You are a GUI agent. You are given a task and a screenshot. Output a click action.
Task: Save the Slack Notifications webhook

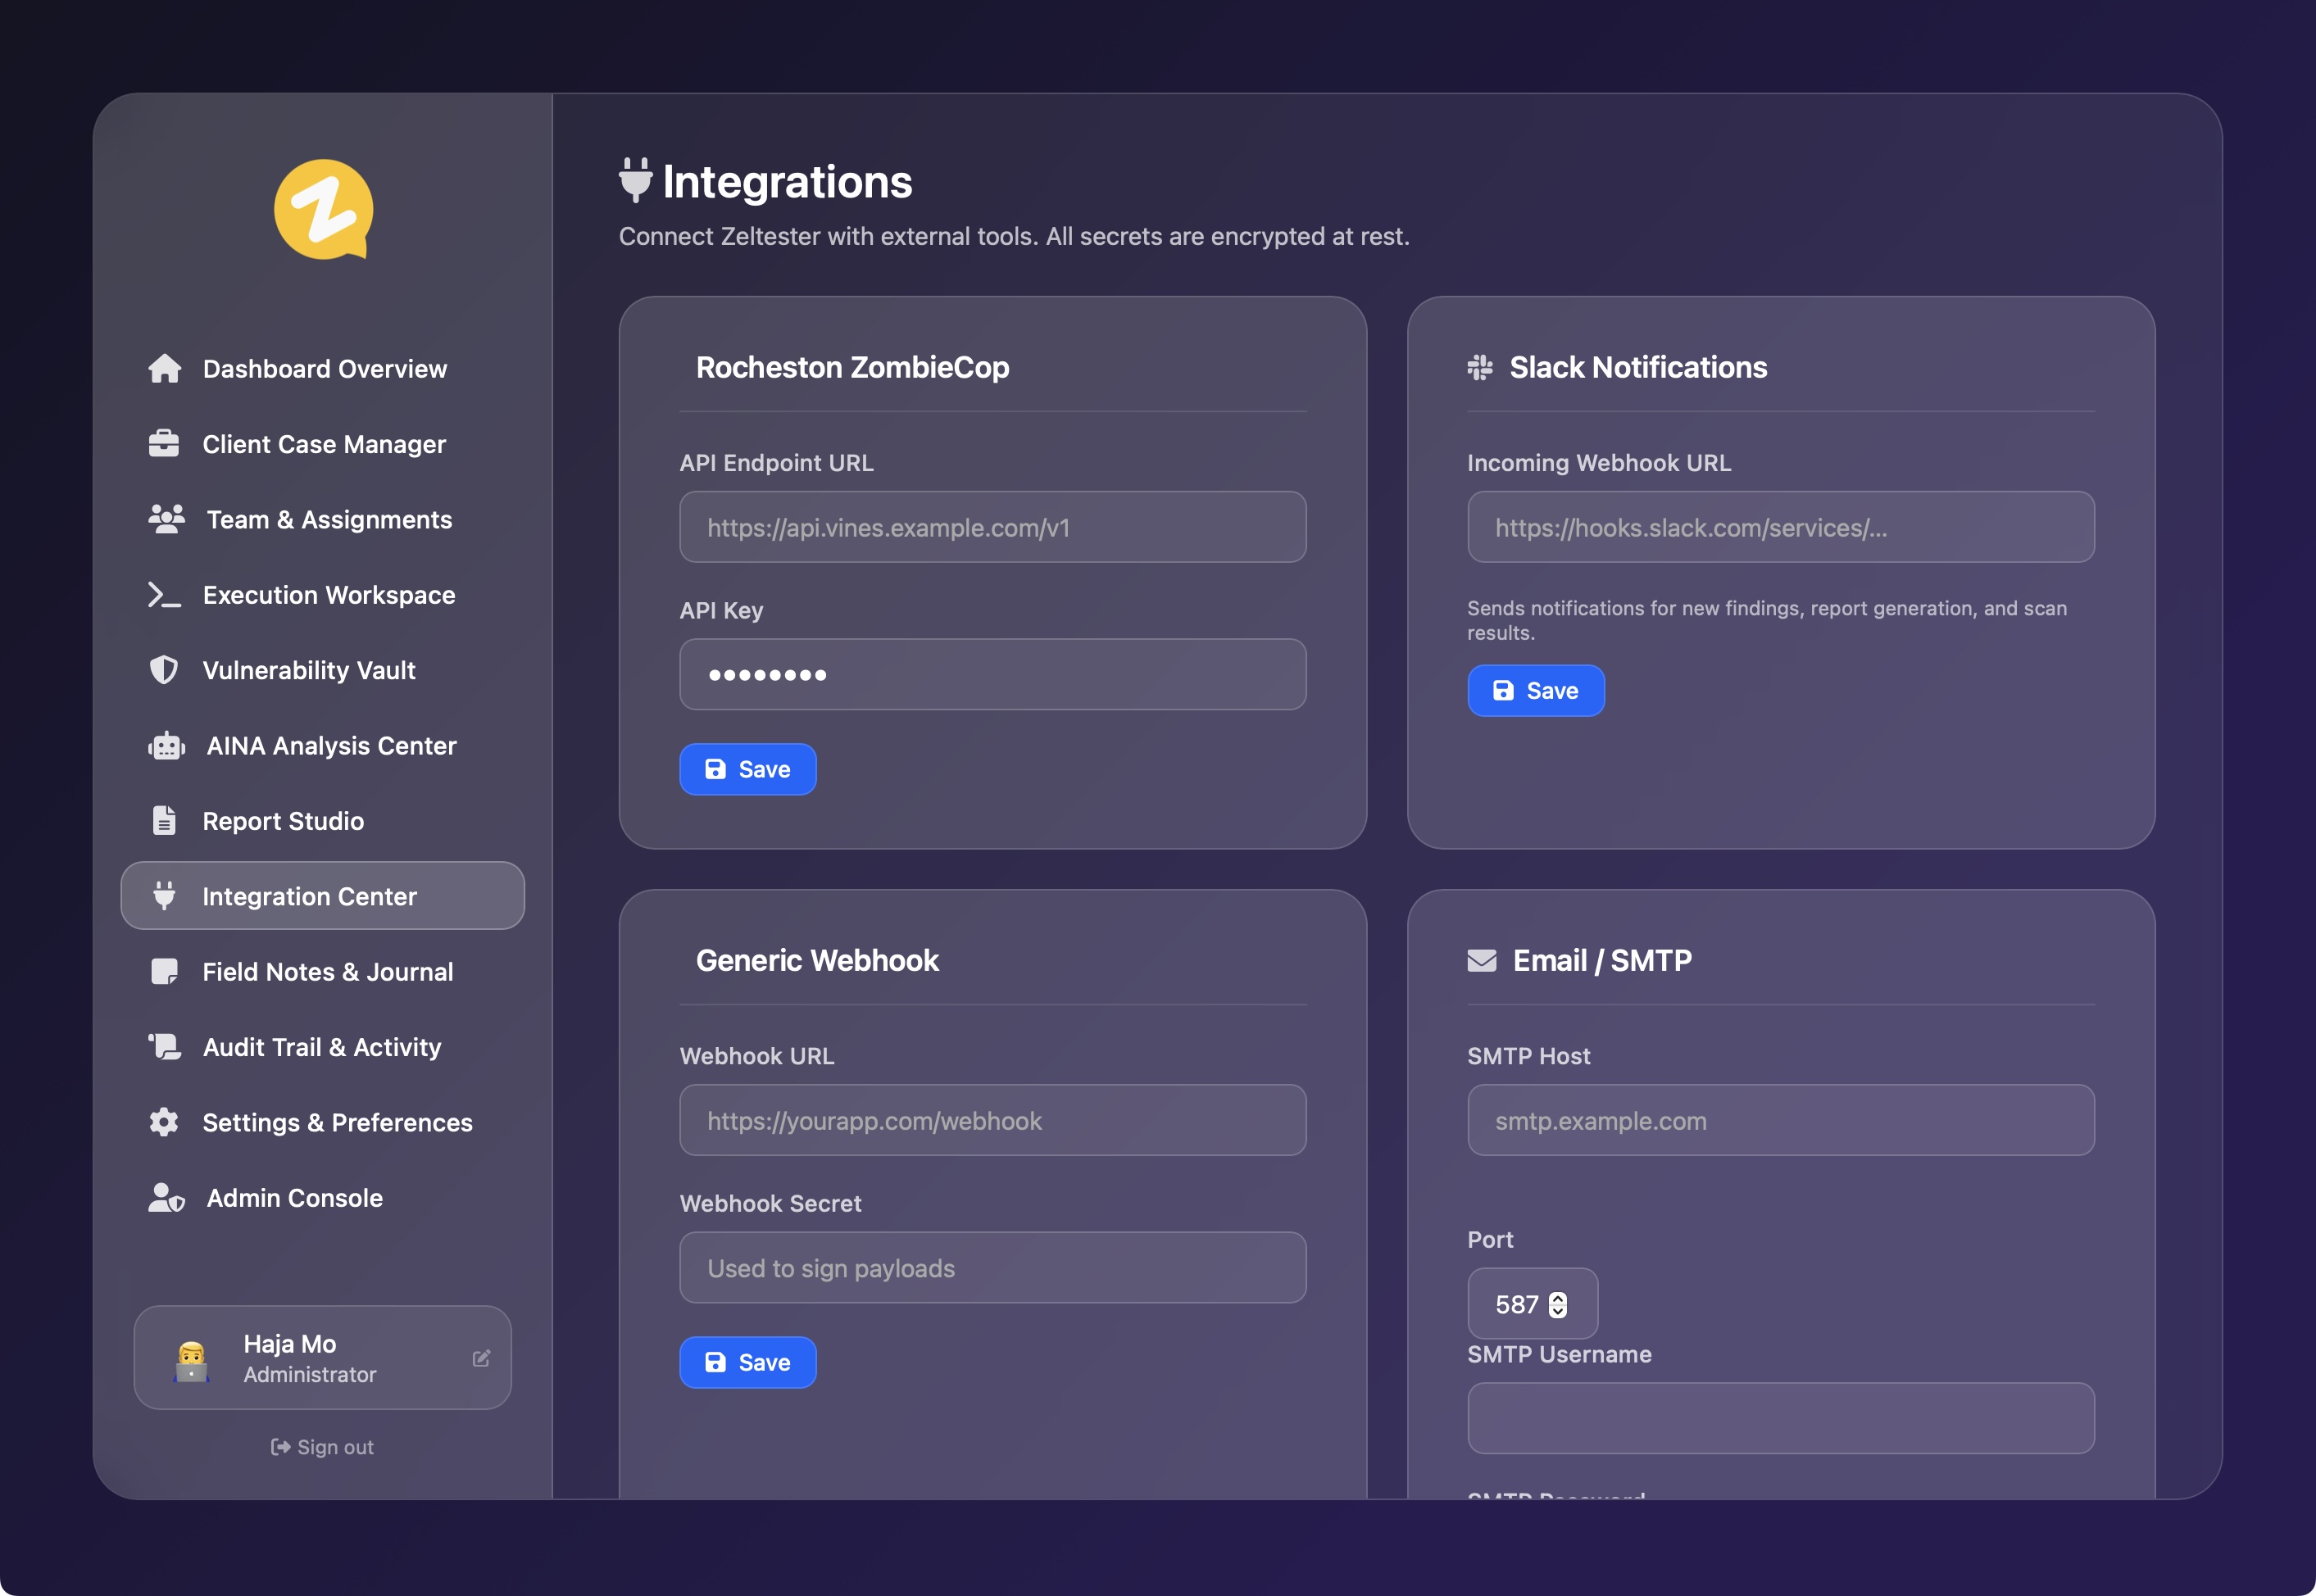coord(1535,691)
